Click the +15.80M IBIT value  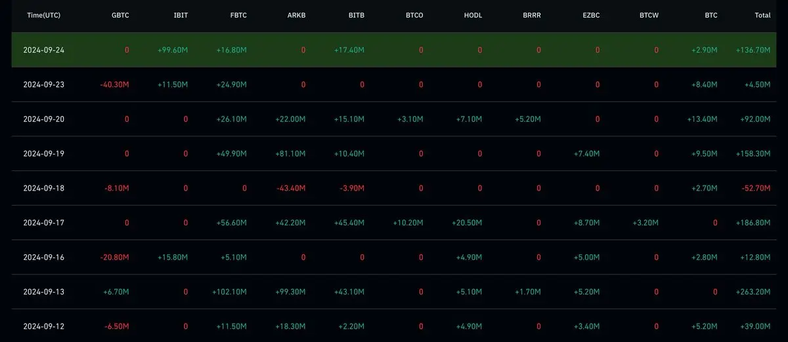[173, 258]
